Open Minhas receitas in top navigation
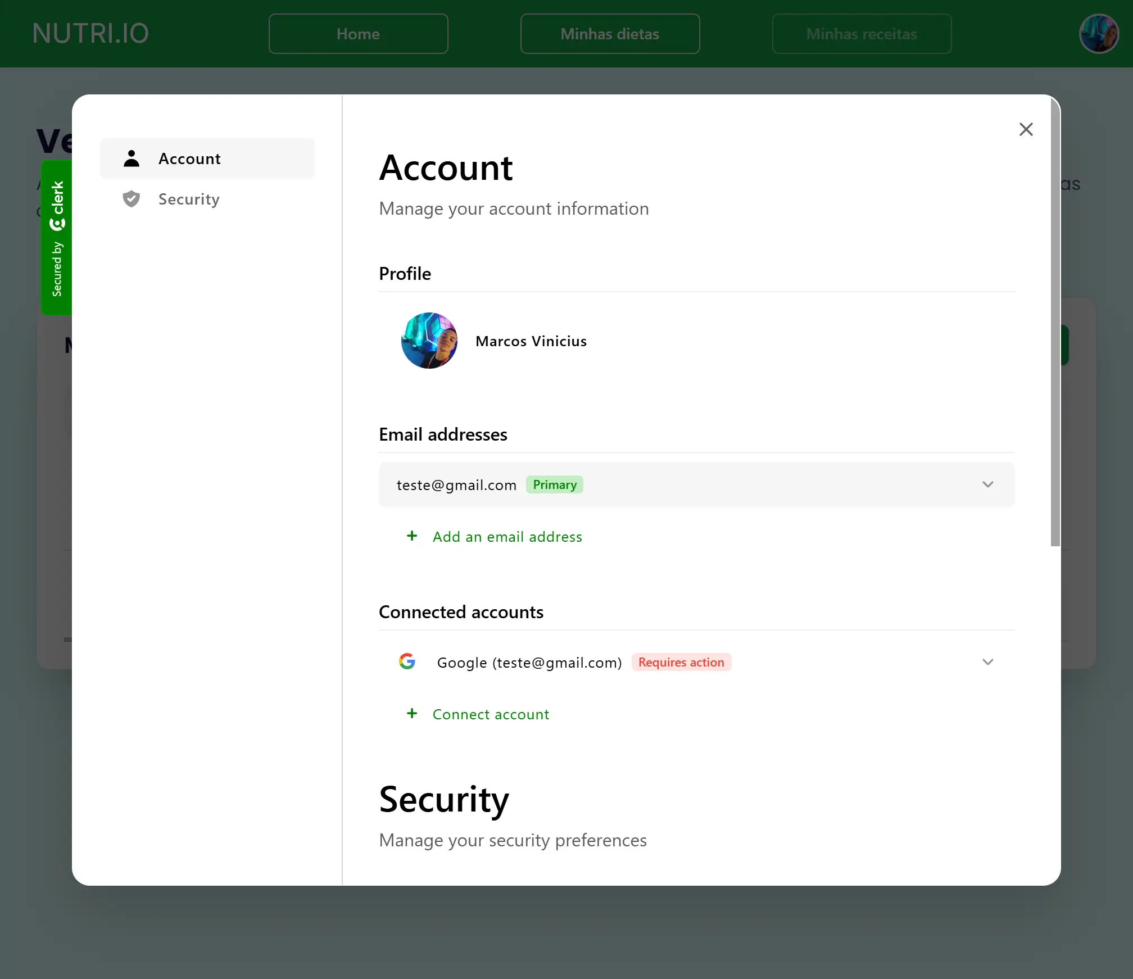This screenshot has width=1133, height=979. 862,34
